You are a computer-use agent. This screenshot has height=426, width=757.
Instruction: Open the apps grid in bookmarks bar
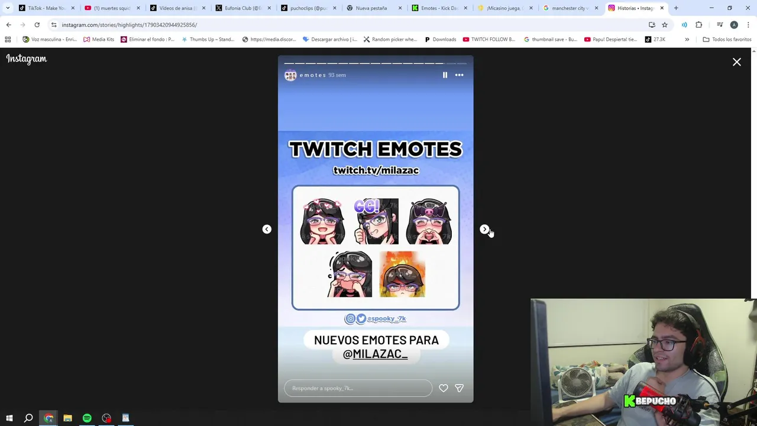pyautogui.click(x=8, y=40)
